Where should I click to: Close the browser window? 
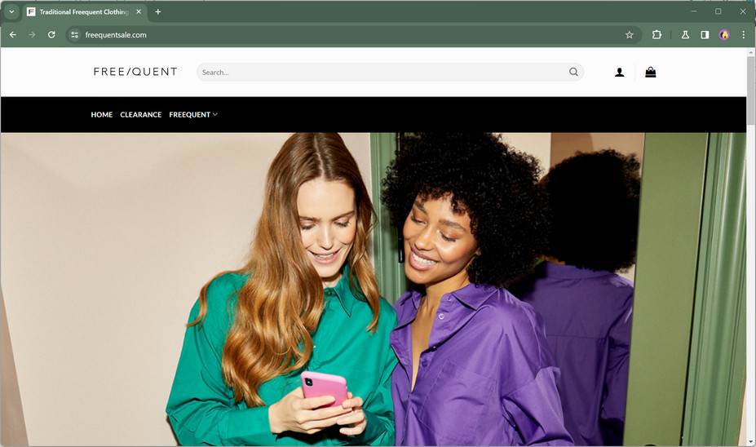tap(743, 11)
